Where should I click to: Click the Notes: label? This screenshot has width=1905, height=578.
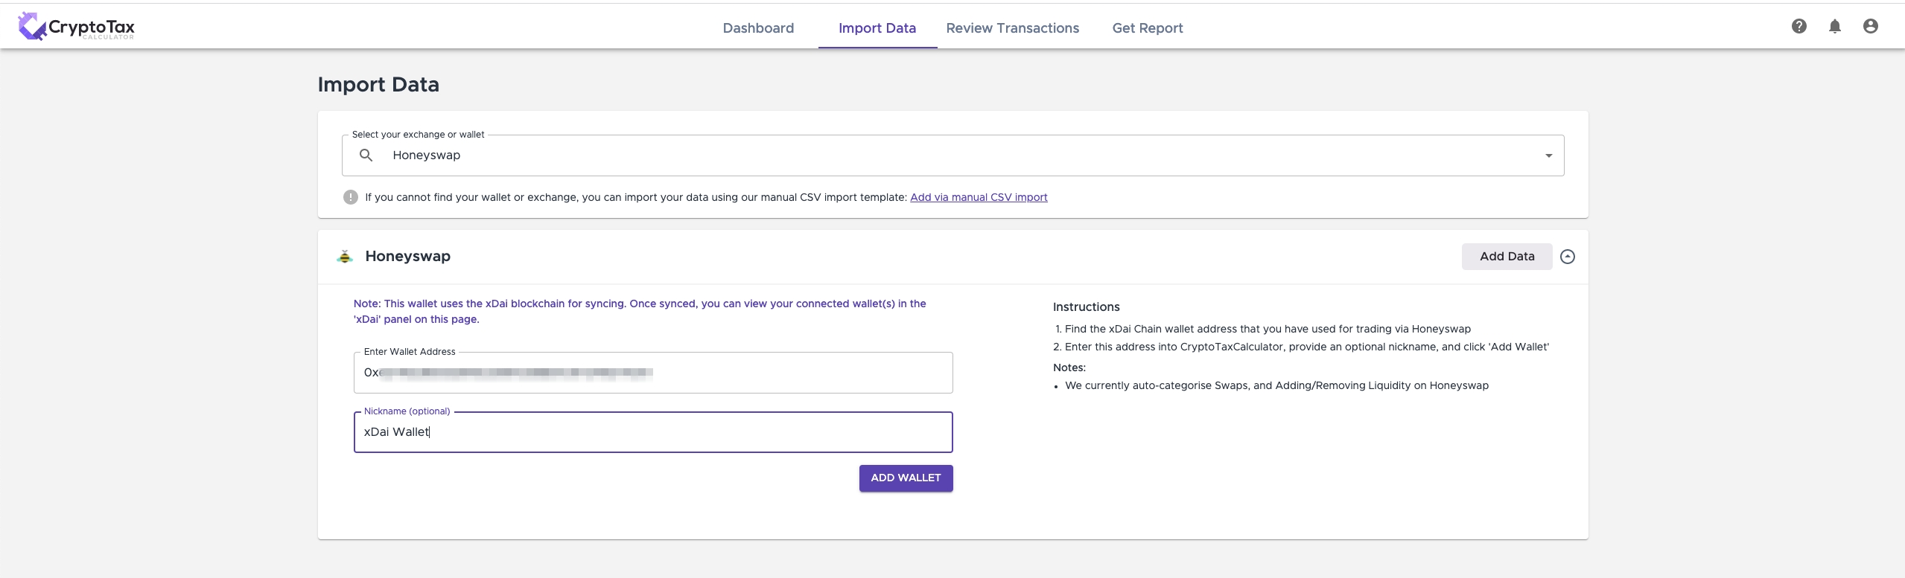click(x=1069, y=367)
